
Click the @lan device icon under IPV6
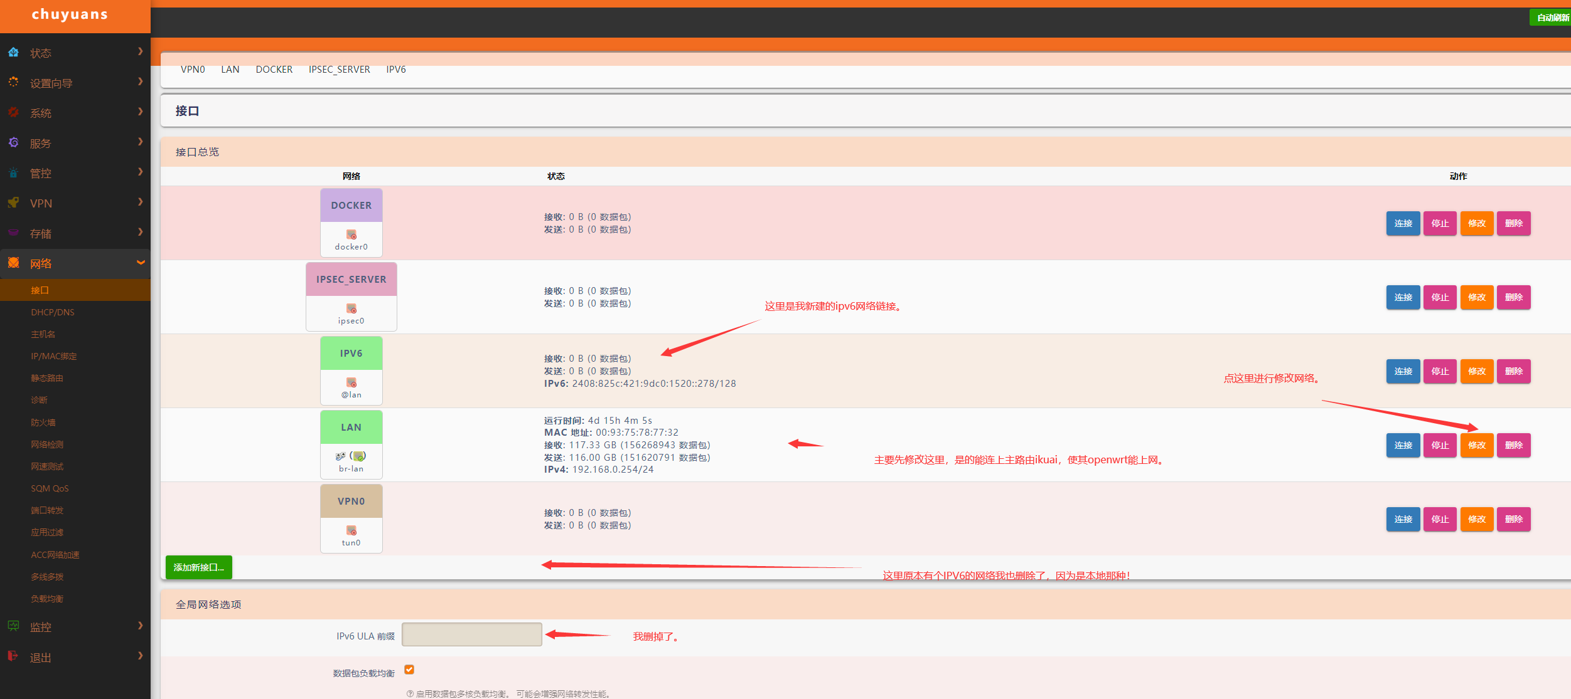click(x=351, y=382)
